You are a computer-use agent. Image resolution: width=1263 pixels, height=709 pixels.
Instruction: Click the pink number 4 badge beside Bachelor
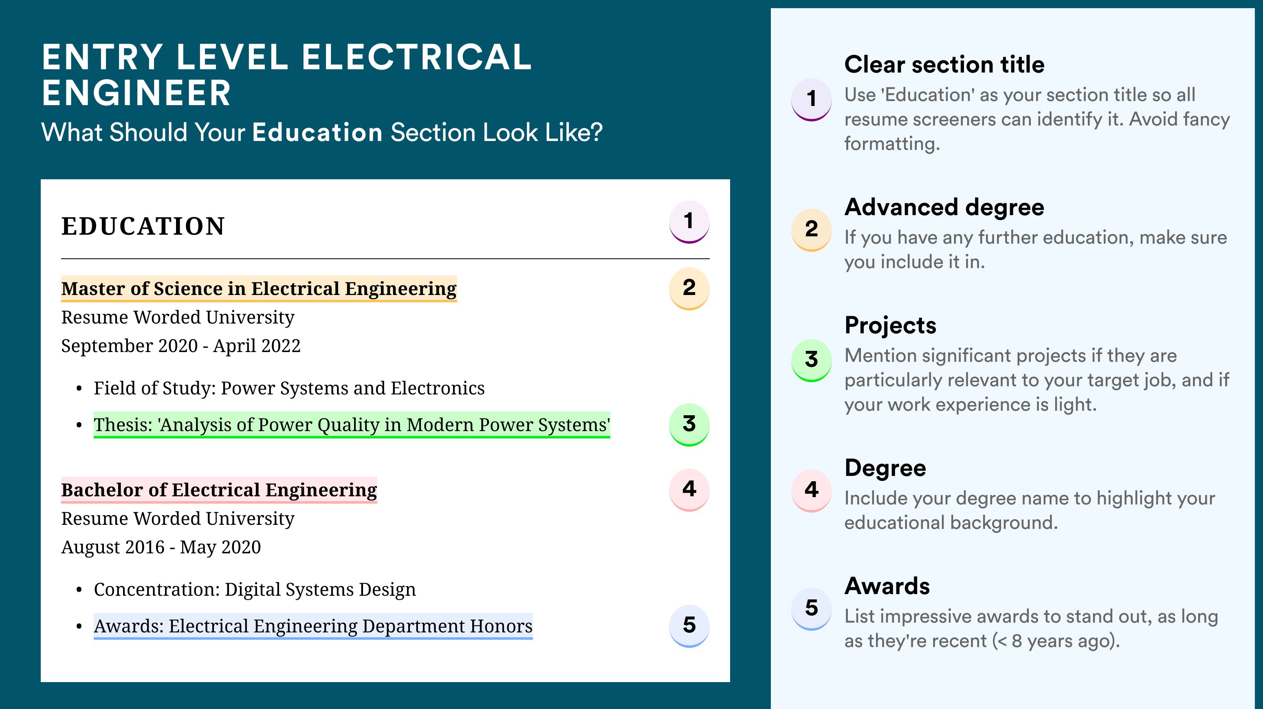pyautogui.click(x=689, y=490)
